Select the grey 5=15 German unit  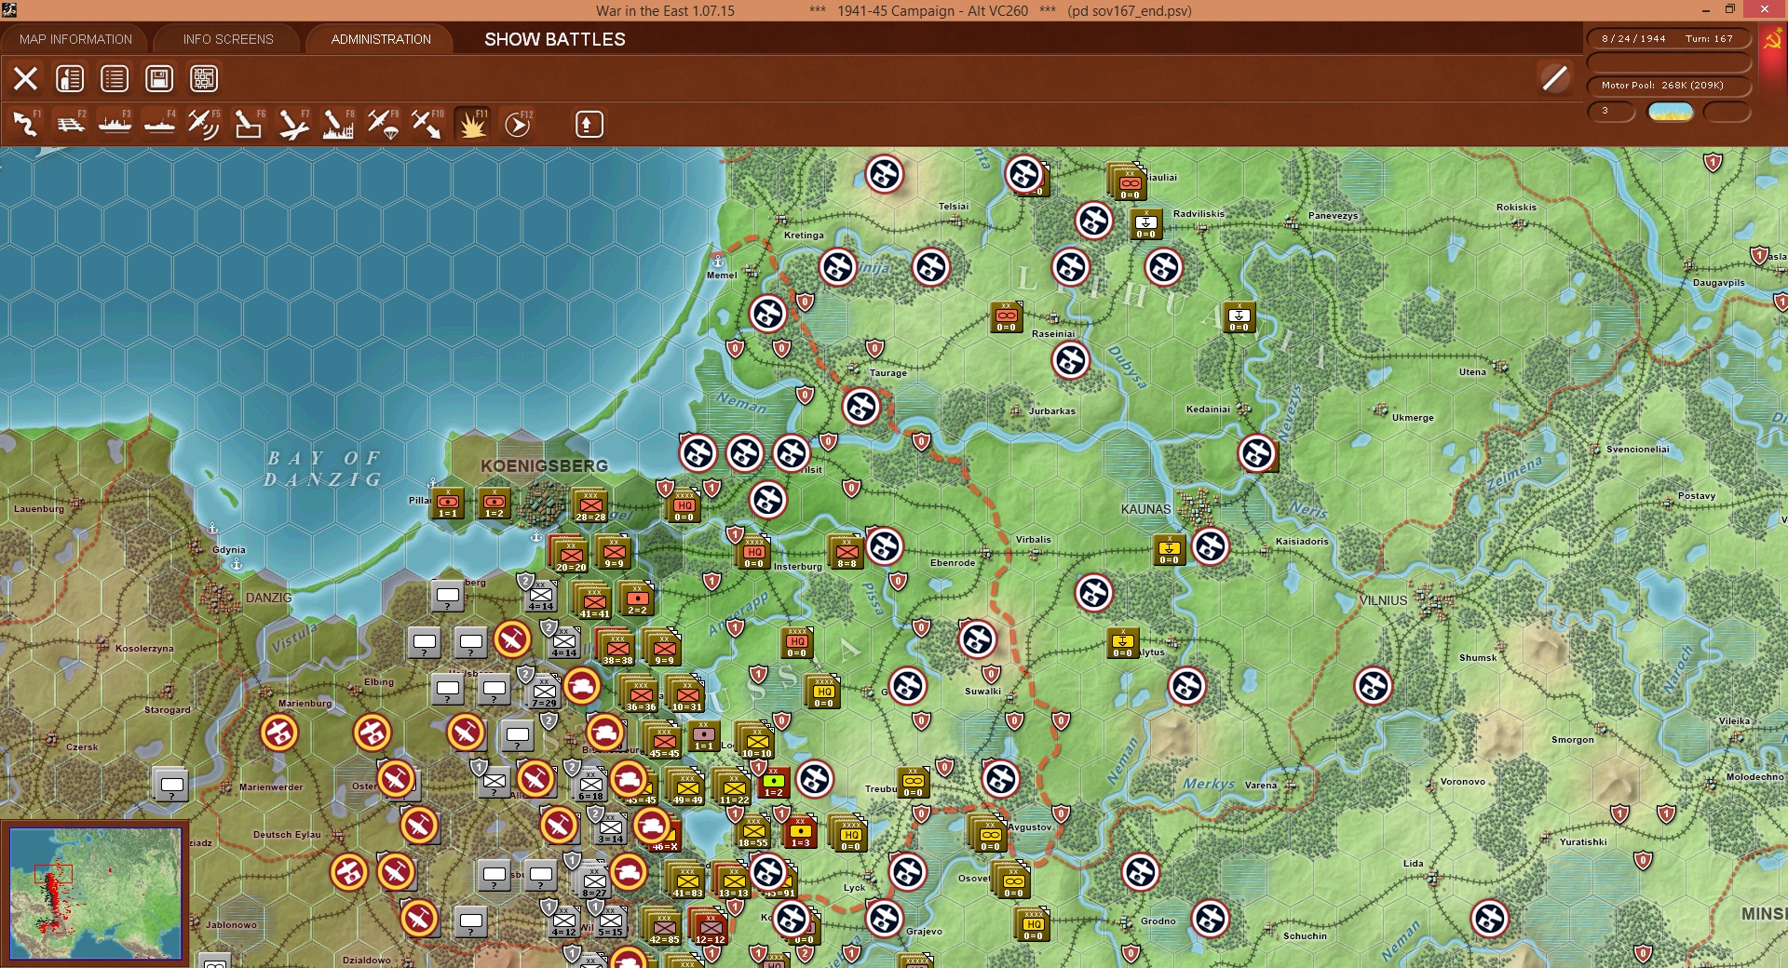610,921
